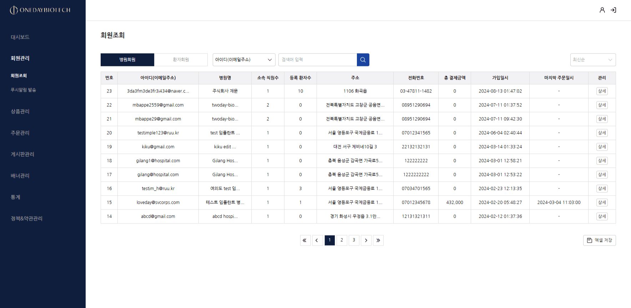Screen dimensions: 631x308
Task: Switch to the 환자회원 tab
Action: point(181,60)
